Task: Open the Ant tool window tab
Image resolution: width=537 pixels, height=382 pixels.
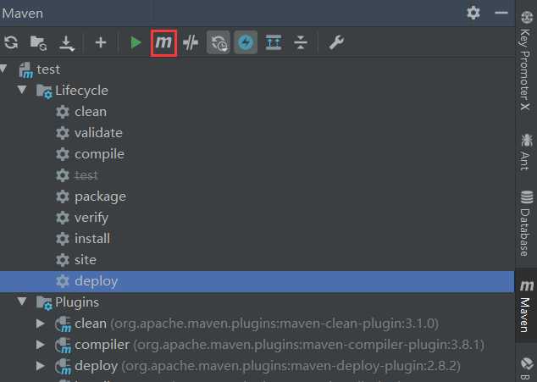Action: (x=526, y=152)
